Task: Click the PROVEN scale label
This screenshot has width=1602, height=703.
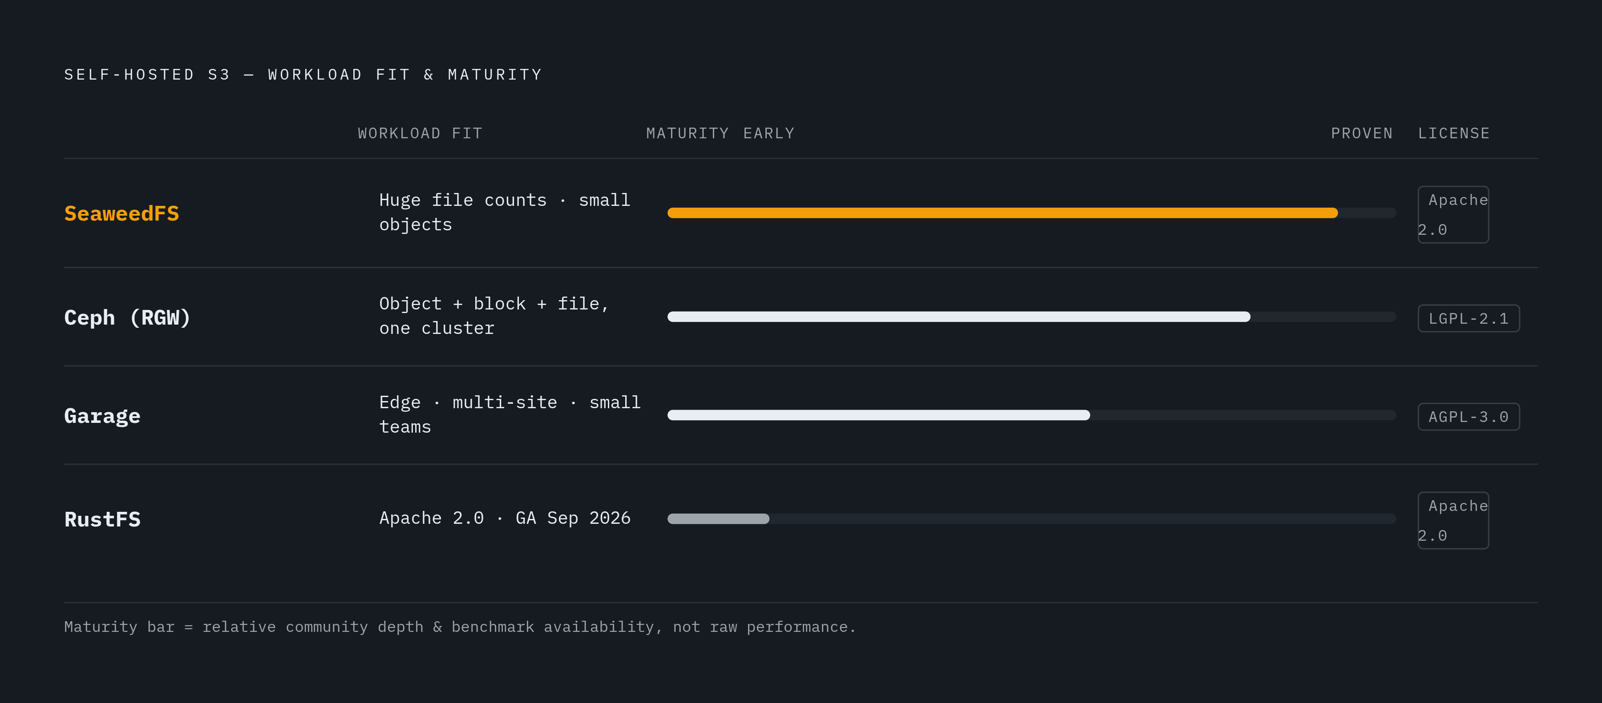Action: [x=1362, y=134]
